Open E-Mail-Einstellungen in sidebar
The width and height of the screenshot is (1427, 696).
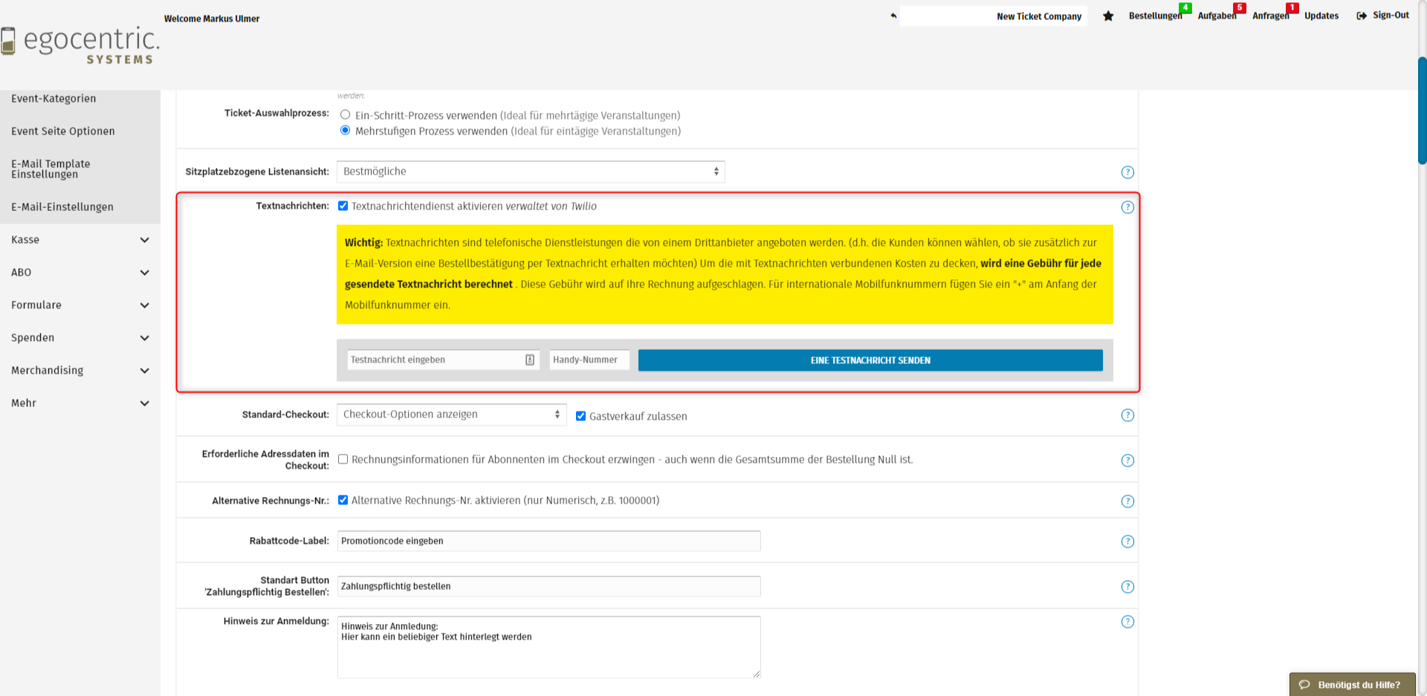click(x=62, y=207)
